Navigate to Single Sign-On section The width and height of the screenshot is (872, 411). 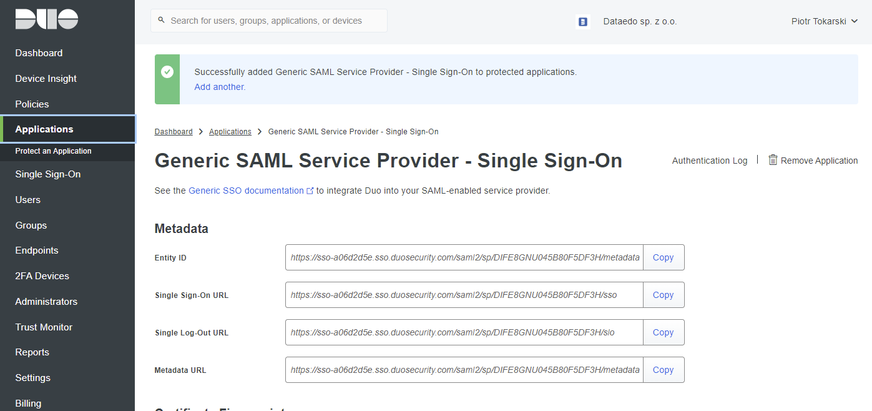48,174
